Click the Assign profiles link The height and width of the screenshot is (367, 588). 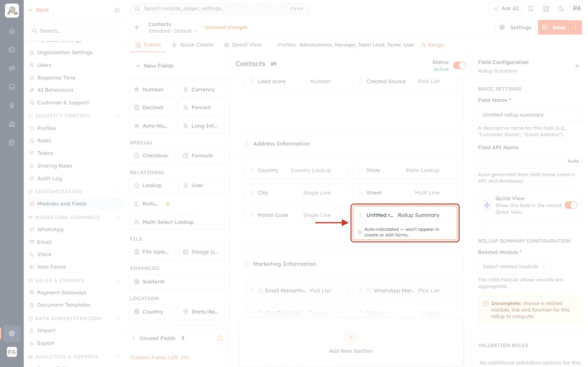click(x=432, y=45)
